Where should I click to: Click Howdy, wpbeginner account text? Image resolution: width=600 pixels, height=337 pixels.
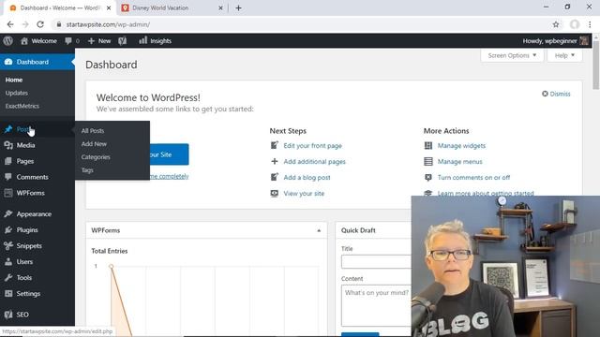pyautogui.click(x=549, y=41)
